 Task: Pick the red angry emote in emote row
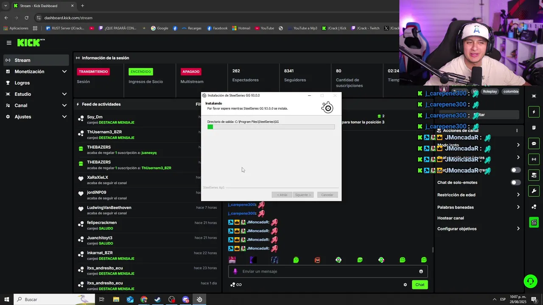tap(317, 260)
